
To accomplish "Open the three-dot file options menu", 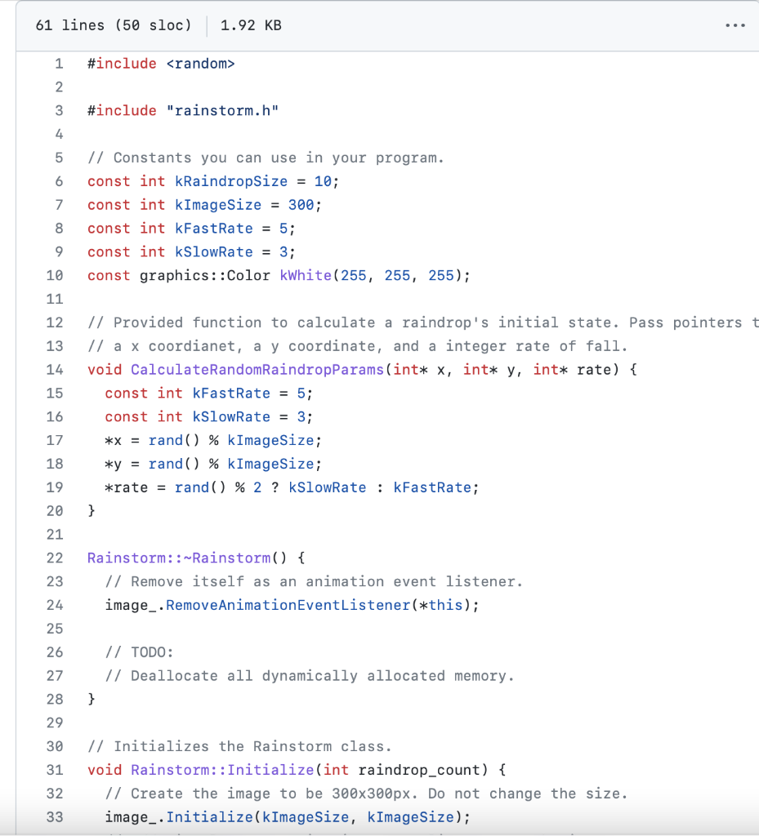I will coord(734,25).
